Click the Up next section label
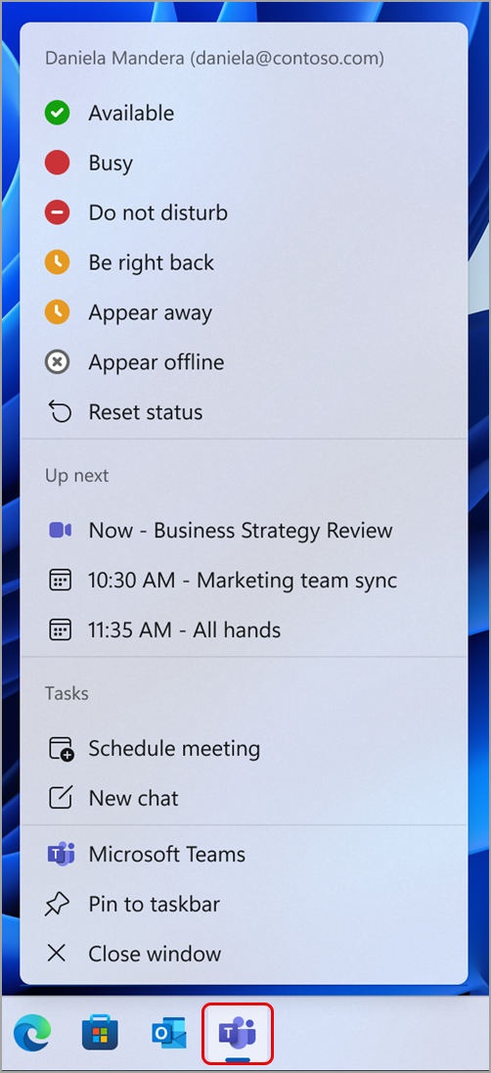This screenshot has height=1073, width=491. pos(76,476)
